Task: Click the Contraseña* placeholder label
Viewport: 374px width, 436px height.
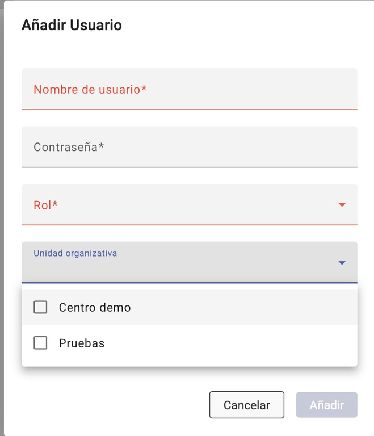Action: (69, 147)
